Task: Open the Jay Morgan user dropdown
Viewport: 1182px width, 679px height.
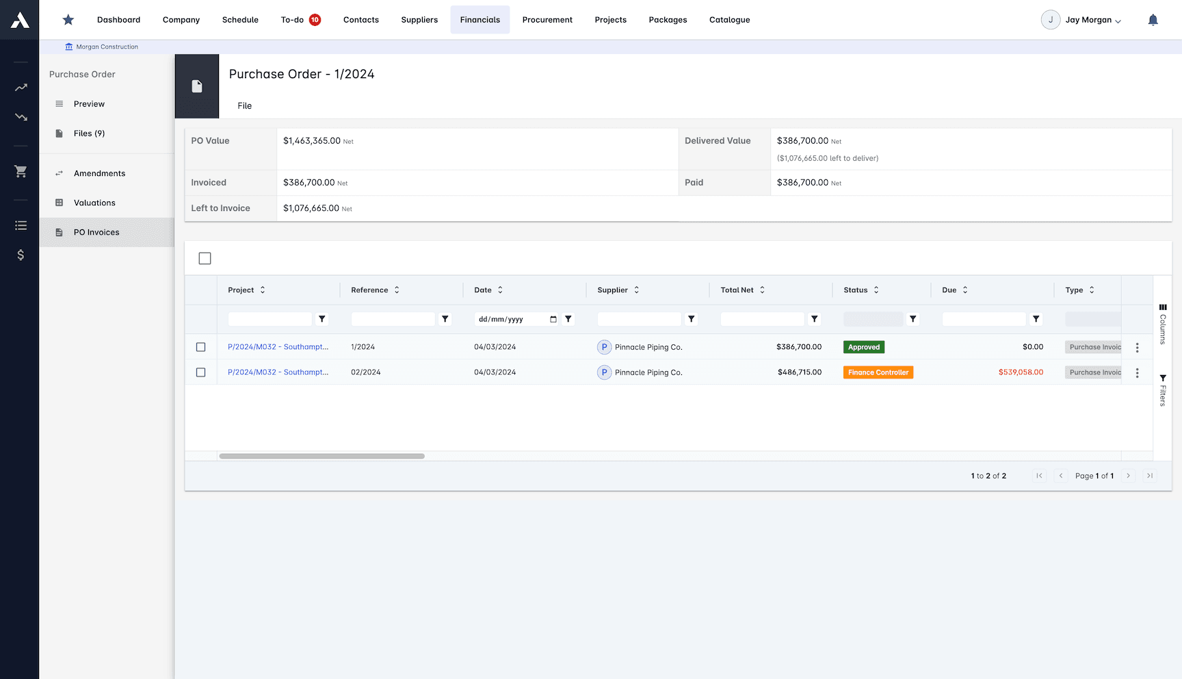Action: pyautogui.click(x=1088, y=19)
